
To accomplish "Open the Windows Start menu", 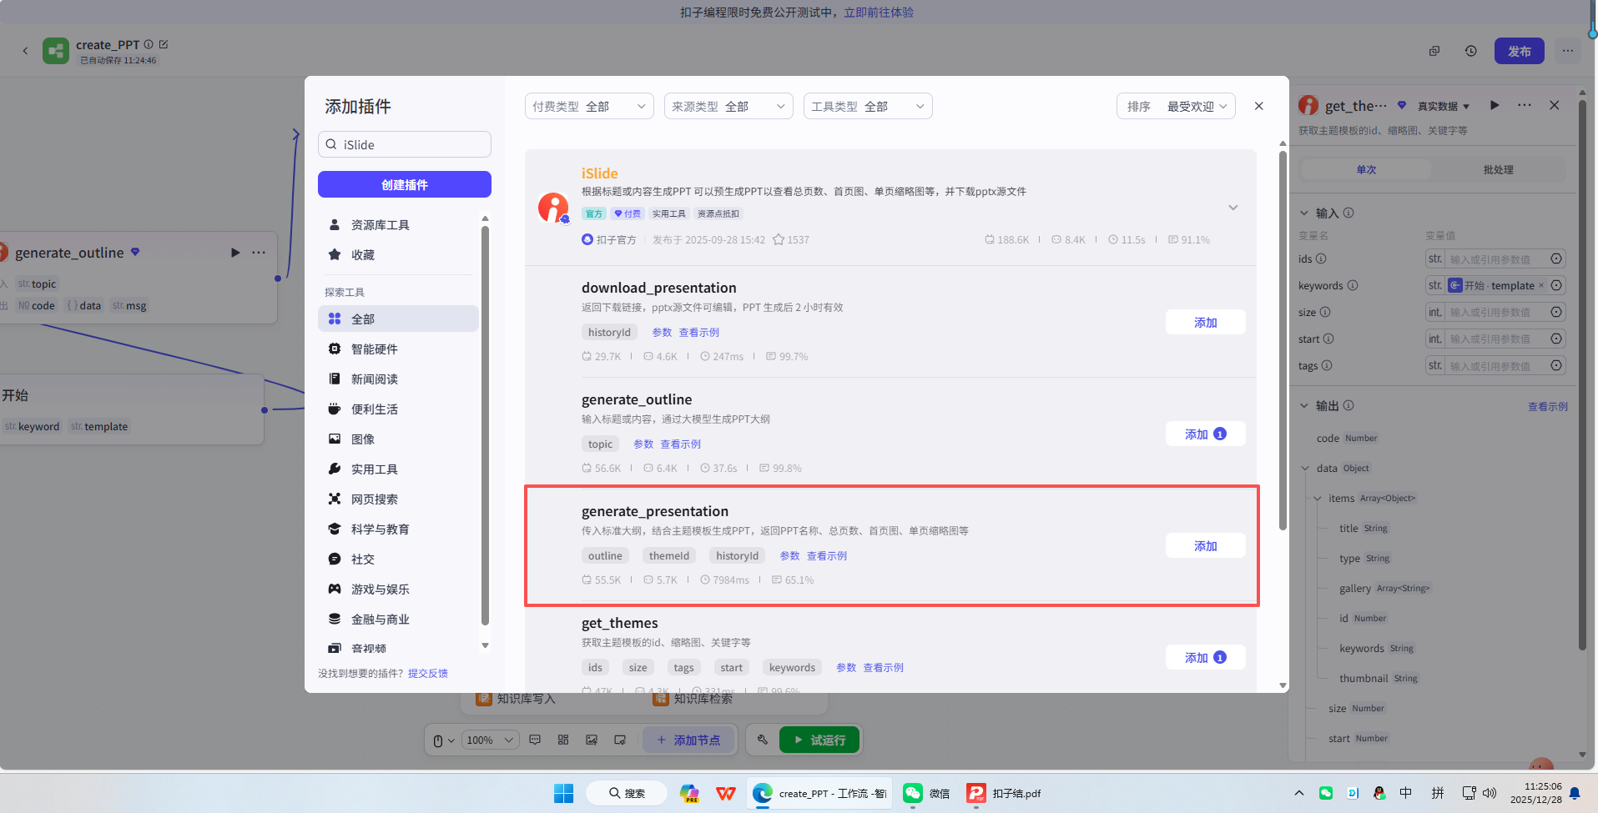I will (564, 793).
